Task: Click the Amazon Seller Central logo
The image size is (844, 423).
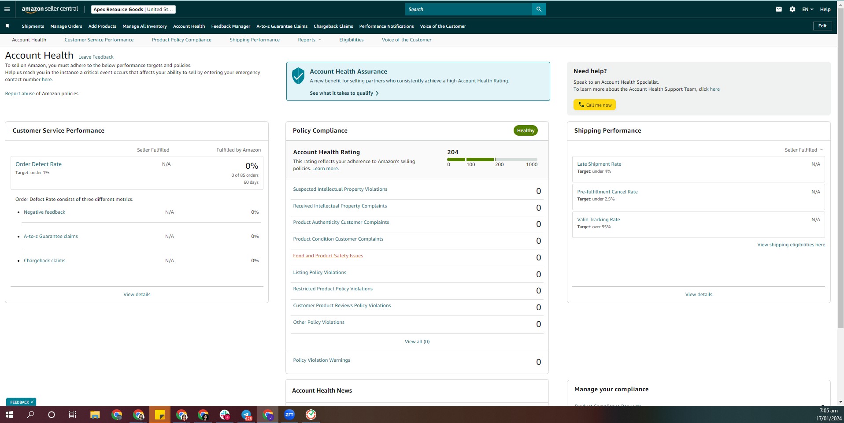Action: coord(50,9)
